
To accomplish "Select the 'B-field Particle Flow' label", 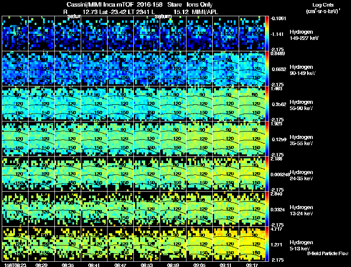I will [328, 253].
